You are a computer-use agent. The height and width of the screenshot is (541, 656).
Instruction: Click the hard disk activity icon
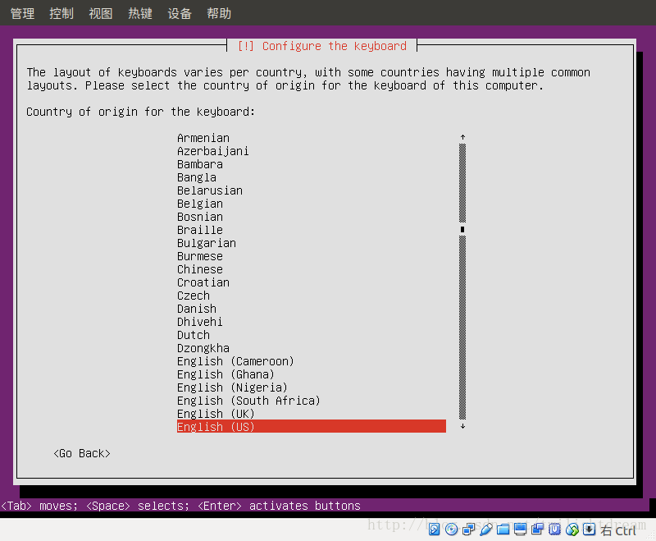[x=434, y=529]
